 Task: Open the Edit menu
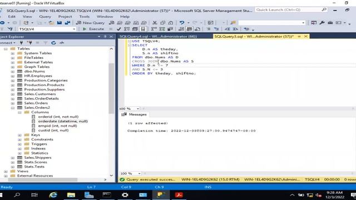point(12,17)
